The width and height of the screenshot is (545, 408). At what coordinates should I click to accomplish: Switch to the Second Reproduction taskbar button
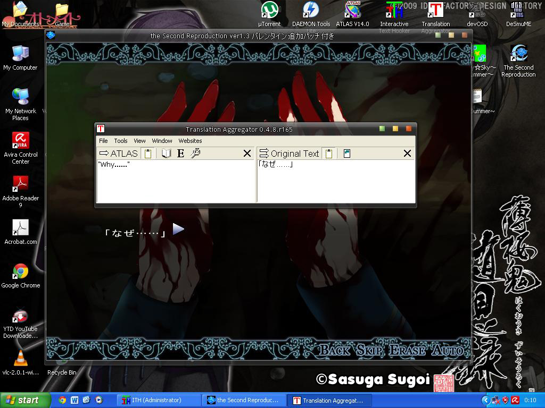[244, 400]
